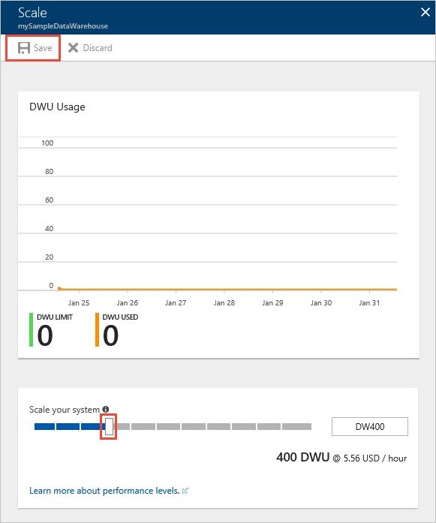
Task: Click the Jan 25 chart axis label
Action: tap(79, 303)
